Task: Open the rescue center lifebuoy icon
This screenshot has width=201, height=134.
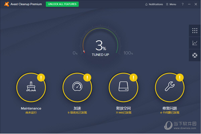Action: click(x=195, y=55)
